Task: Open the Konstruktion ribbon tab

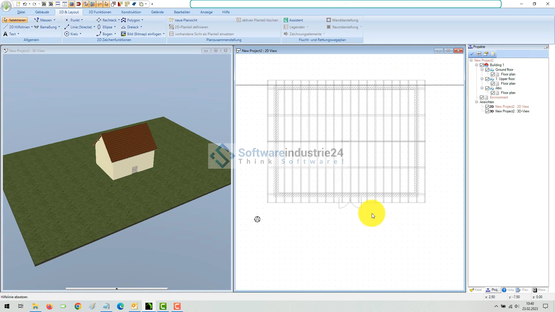Action: point(131,12)
